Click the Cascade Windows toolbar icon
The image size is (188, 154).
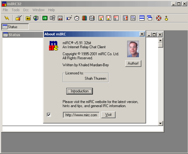[150, 18]
